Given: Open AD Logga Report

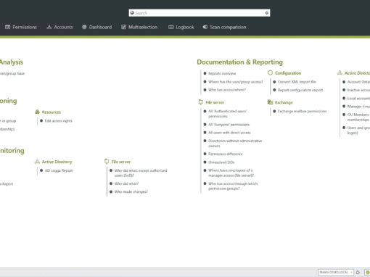Looking at the screenshot, I should pos(59,170).
